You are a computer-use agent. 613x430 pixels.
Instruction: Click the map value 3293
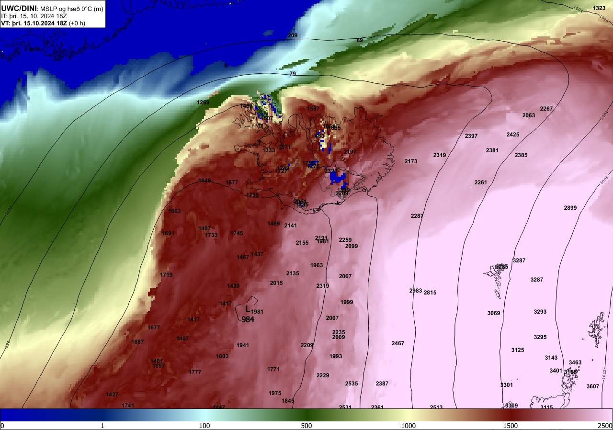tap(540, 312)
